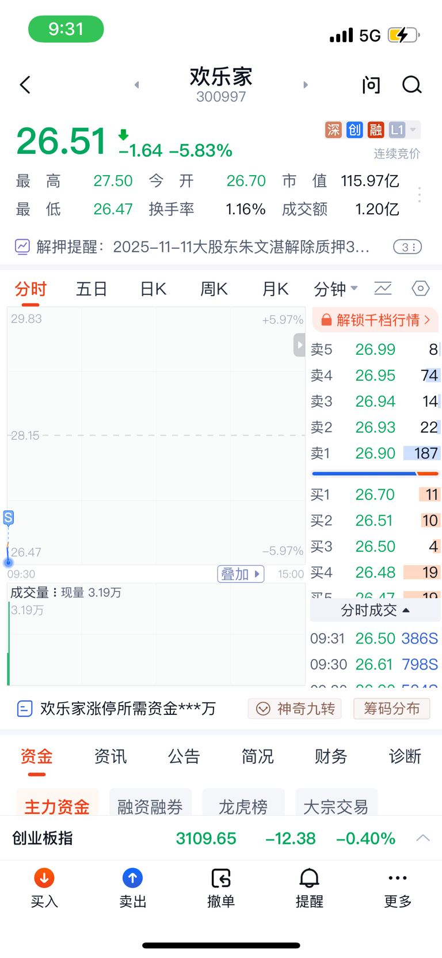Go to previous stock with left triangle
The image size is (442, 958).
[x=136, y=85]
